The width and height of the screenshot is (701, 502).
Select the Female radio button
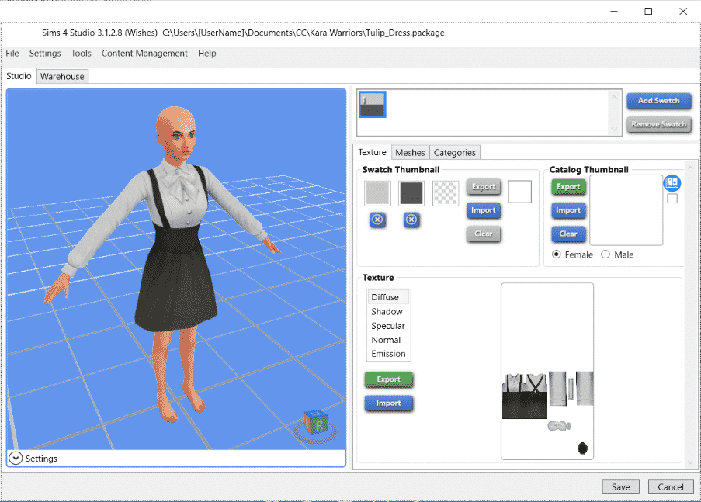(x=557, y=254)
